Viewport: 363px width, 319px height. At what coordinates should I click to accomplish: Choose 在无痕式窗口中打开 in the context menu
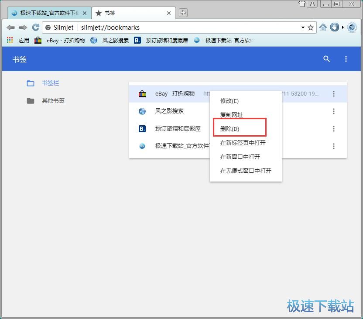(x=246, y=171)
